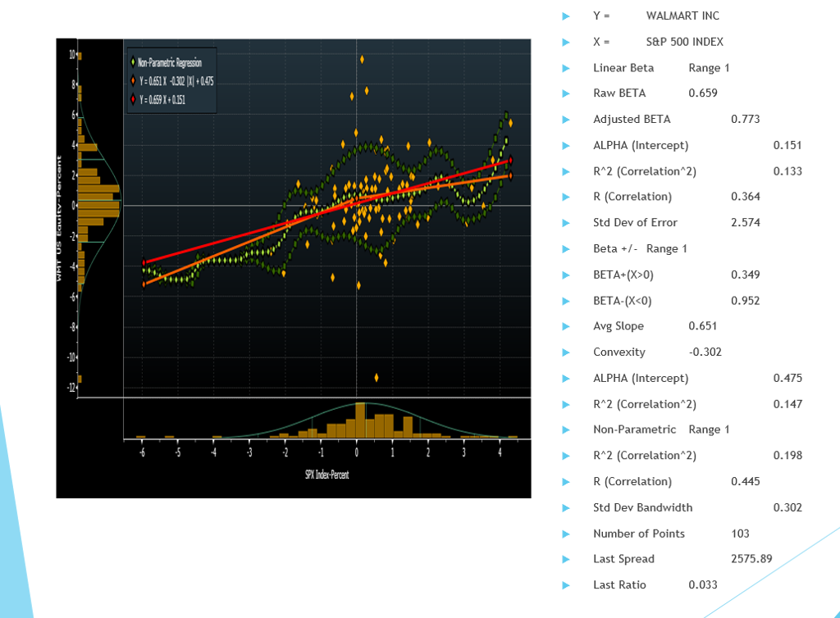Viewport: 840px width, 618px height.
Task: Click the orange diamond marker in the legend
Action: coord(133,80)
